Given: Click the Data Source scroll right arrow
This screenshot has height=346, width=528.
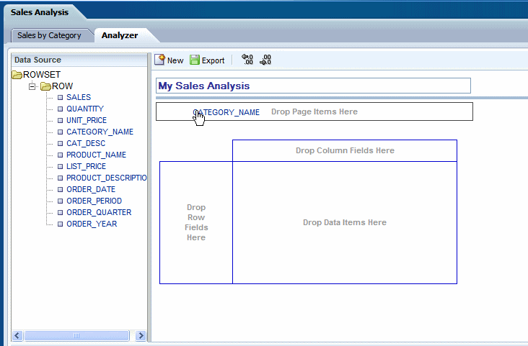Looking at the screenshot, I should point(141,335).
